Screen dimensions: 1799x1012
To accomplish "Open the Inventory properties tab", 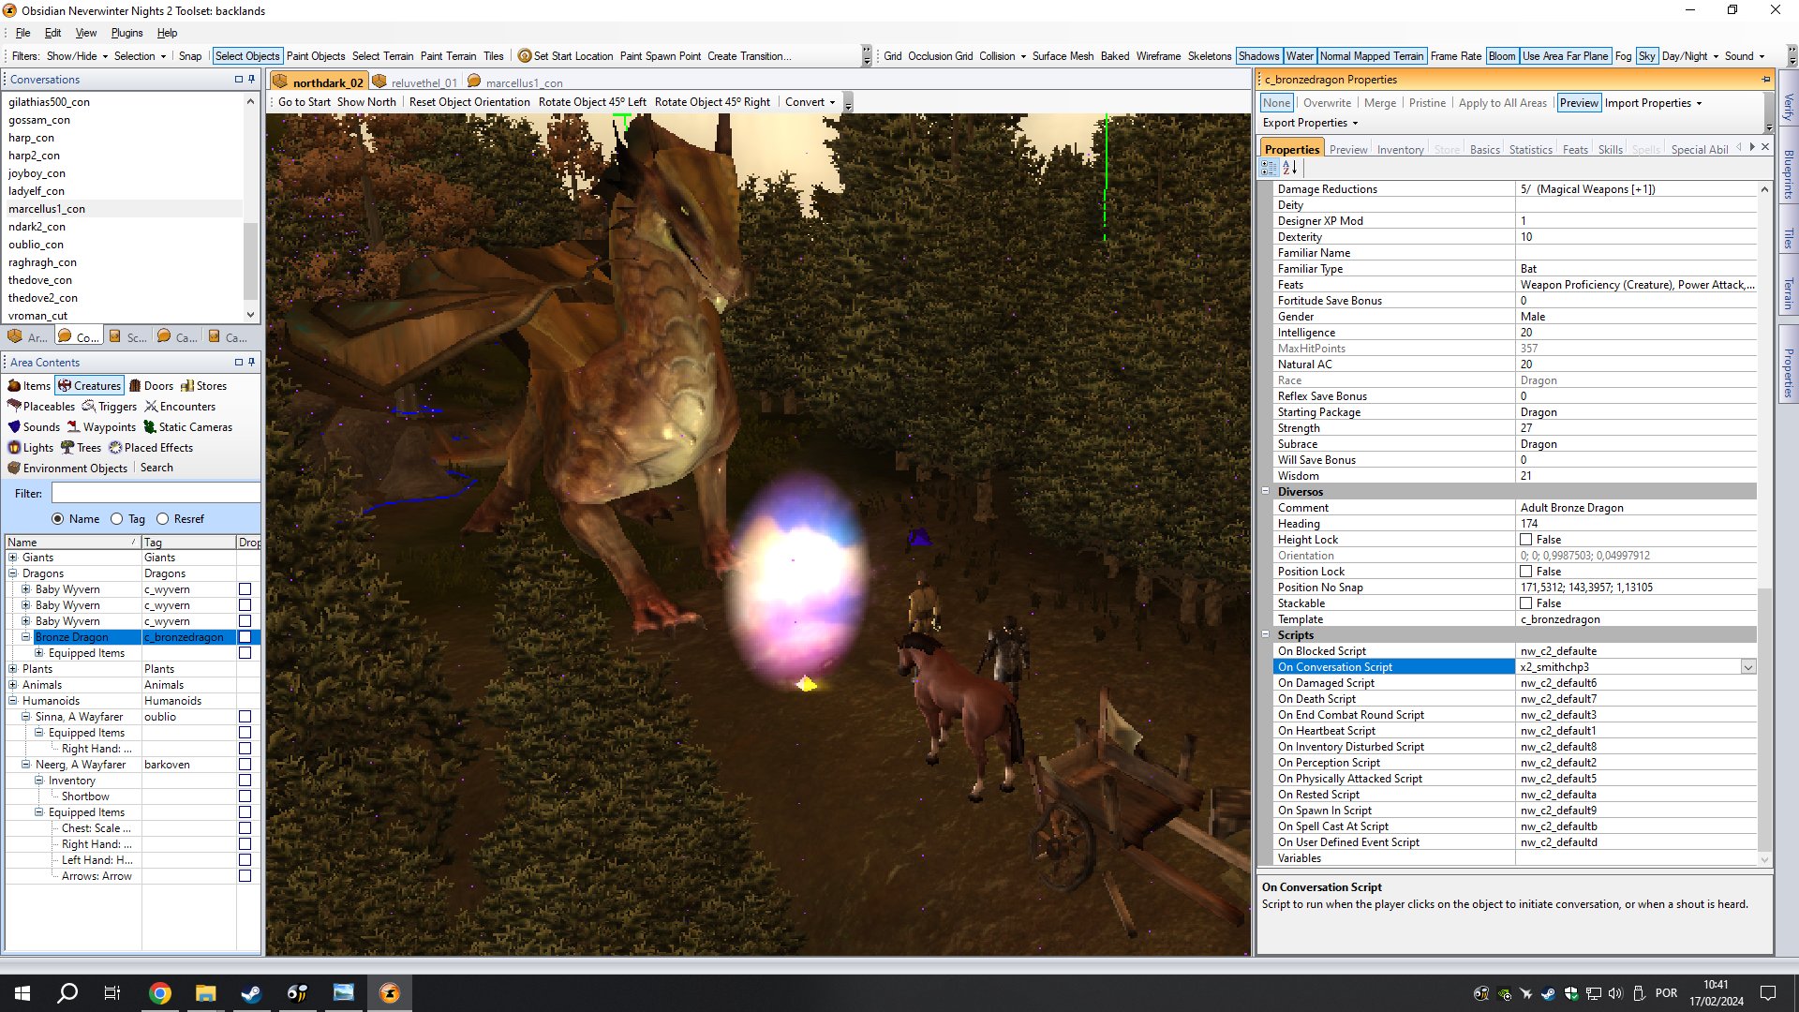I will click(x=1400, y=150).
